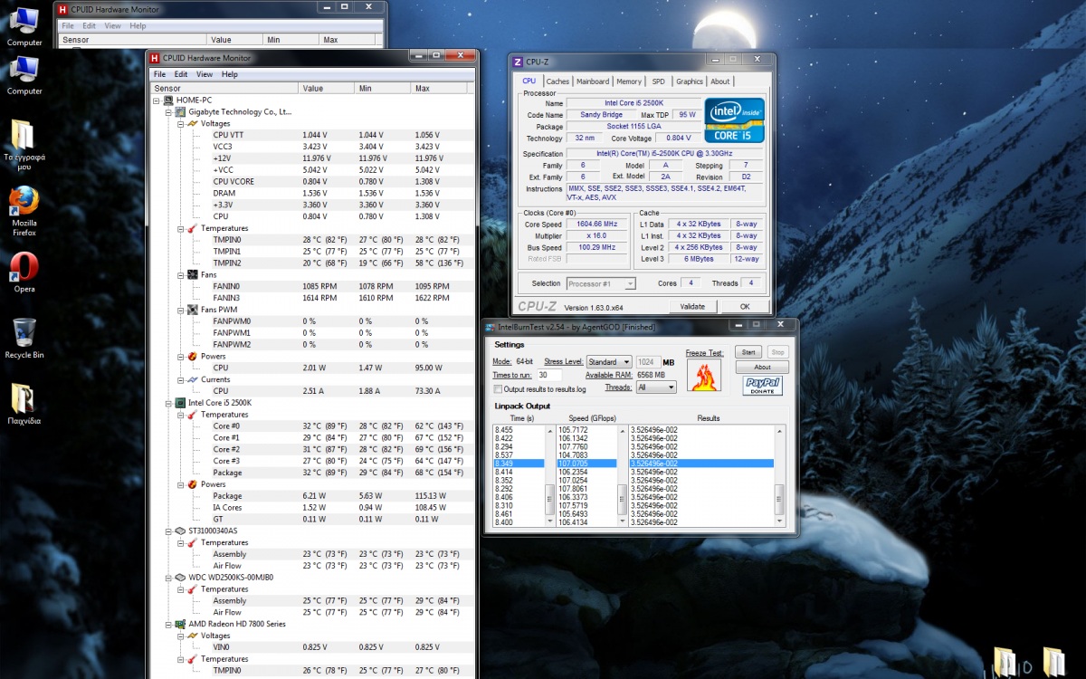The height and width of the screenshot is (679, 1086).
Task: Switch to the Mainboard tab in CPU-Z
Action: (x=593, y=81)
